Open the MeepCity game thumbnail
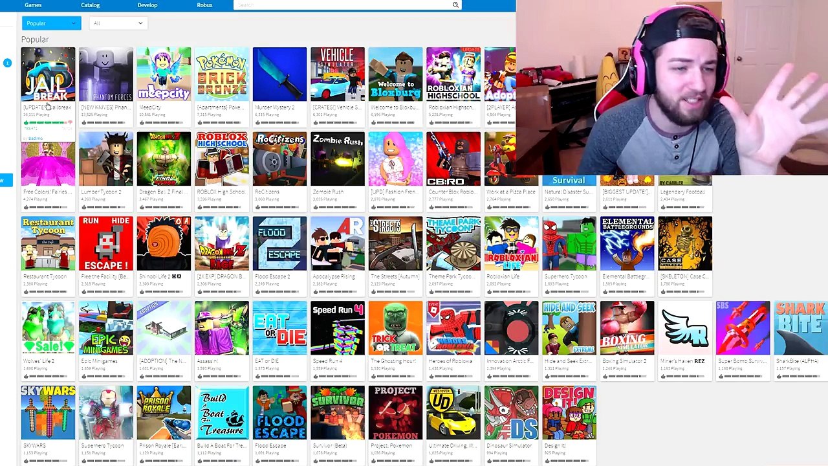Screen dimensions: 828x466 click(x=164, y=74)
